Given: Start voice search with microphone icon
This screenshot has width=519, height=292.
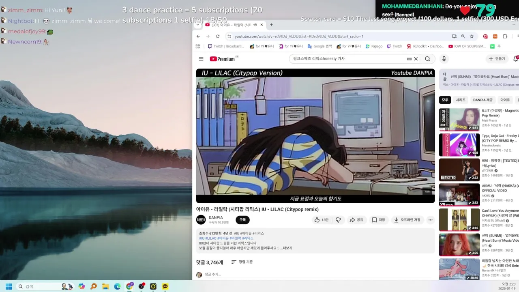Looking at the screenshot, I should 444,59.
